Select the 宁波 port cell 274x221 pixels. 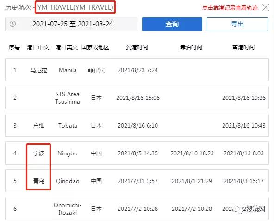pos(38,153)
